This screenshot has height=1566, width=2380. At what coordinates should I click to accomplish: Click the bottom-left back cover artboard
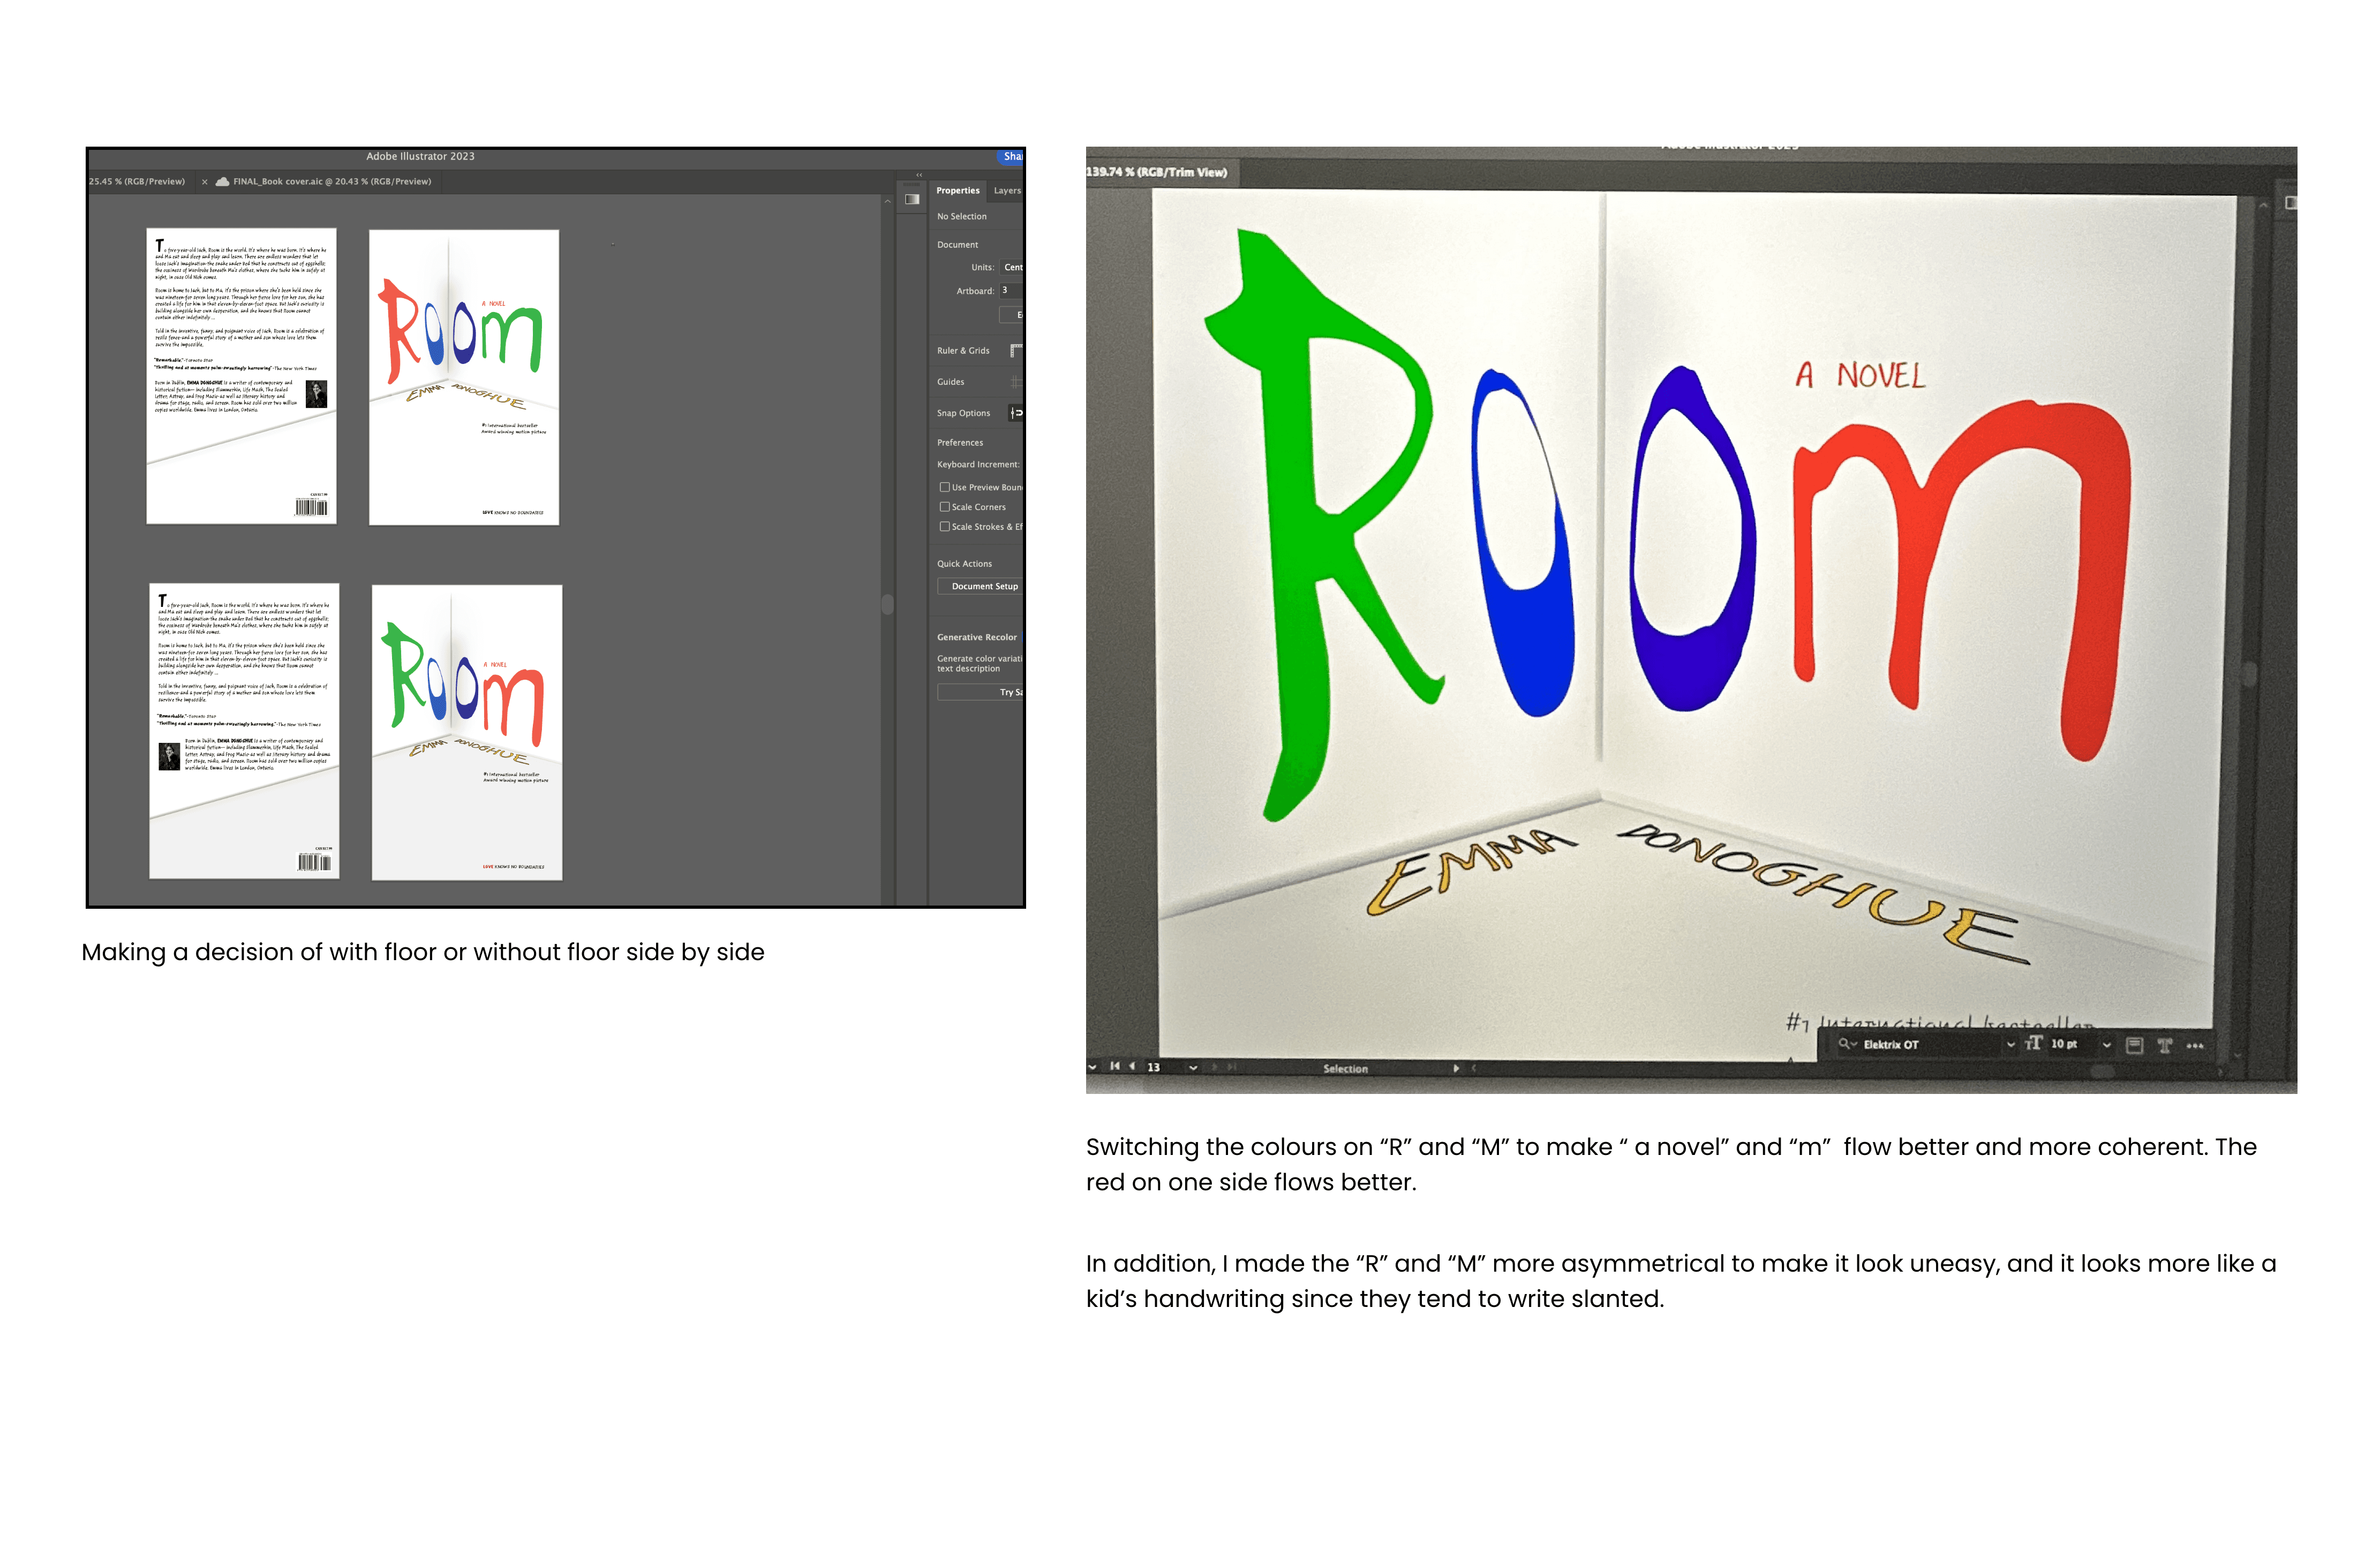tap(244, 732)
